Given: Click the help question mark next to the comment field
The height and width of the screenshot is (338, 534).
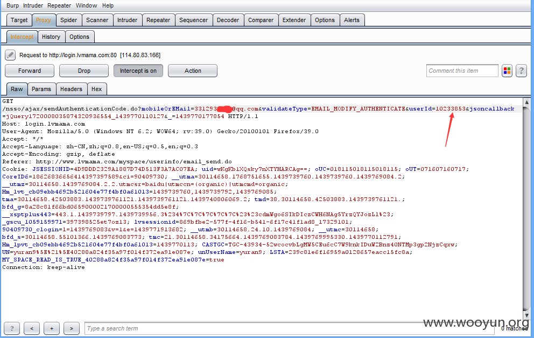Looking at the screenshot, I should 521,71.
